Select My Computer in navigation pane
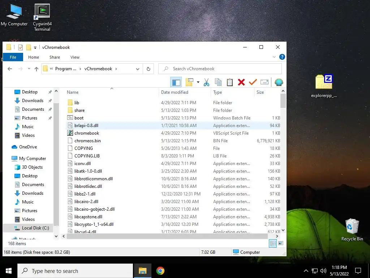370x278 pixels. point(32,159)
